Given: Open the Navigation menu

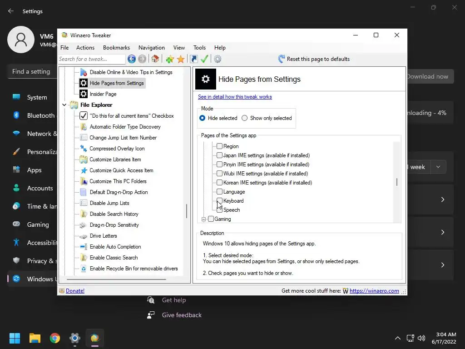Looking at the screenshot, I should 152,47.
